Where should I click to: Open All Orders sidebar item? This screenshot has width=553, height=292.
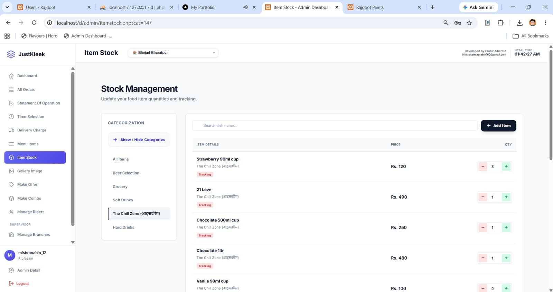click(x=35, y=90)
